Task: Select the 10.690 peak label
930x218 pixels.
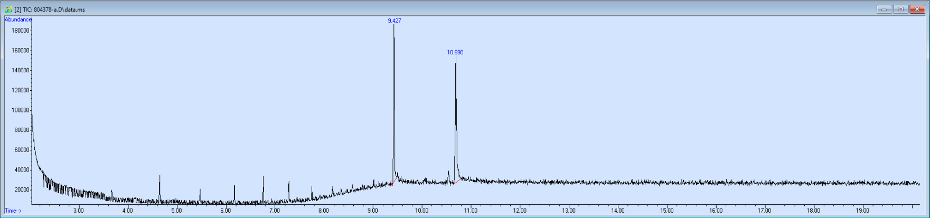Action: coord(455,52)
